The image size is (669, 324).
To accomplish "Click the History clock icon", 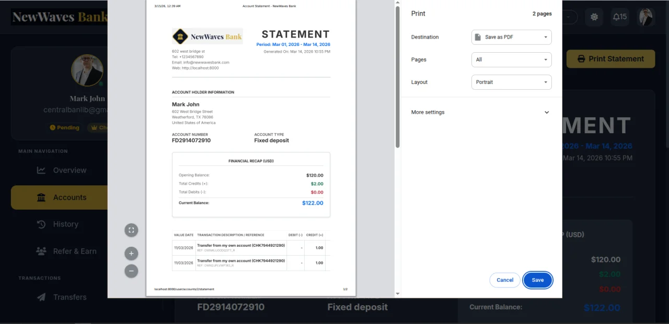I will [41, 224].
